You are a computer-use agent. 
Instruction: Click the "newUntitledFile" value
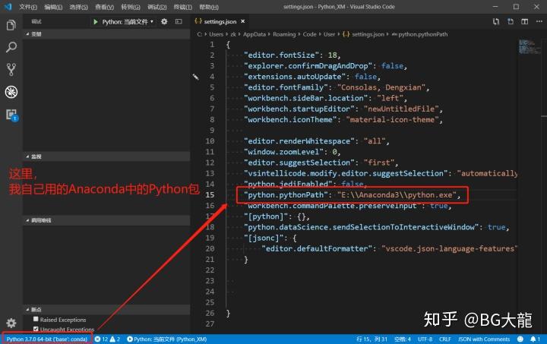[401, 109]
